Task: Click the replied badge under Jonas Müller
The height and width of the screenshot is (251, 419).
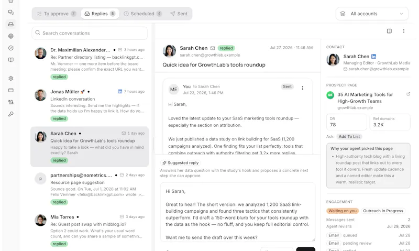Action: [59, 118]
